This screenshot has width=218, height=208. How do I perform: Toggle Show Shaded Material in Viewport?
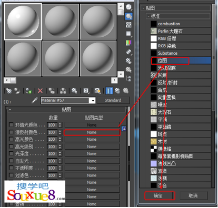(97, 91)
